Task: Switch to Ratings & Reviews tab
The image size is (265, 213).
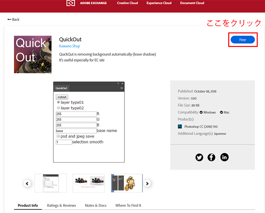Action: (x=61, y=205)
